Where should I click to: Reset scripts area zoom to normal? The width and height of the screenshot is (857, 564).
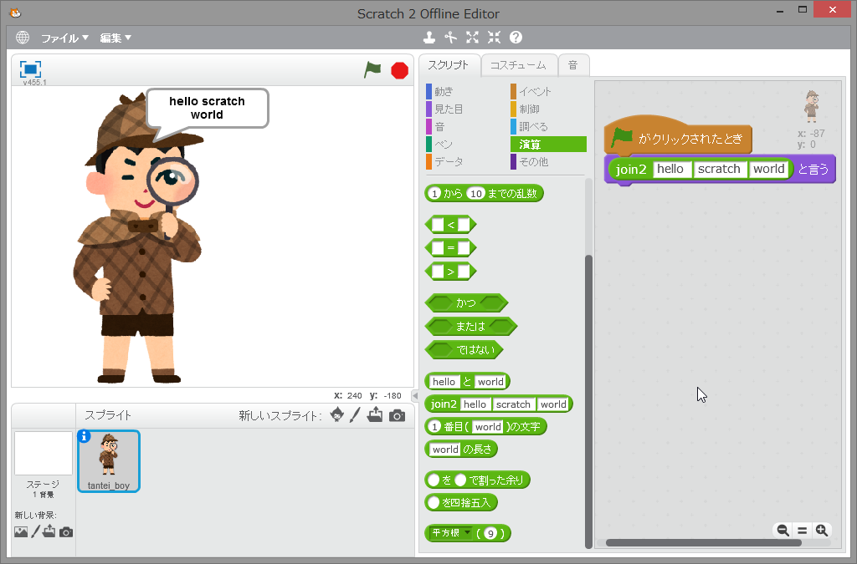pyautogui.click(x=802, y=531)
